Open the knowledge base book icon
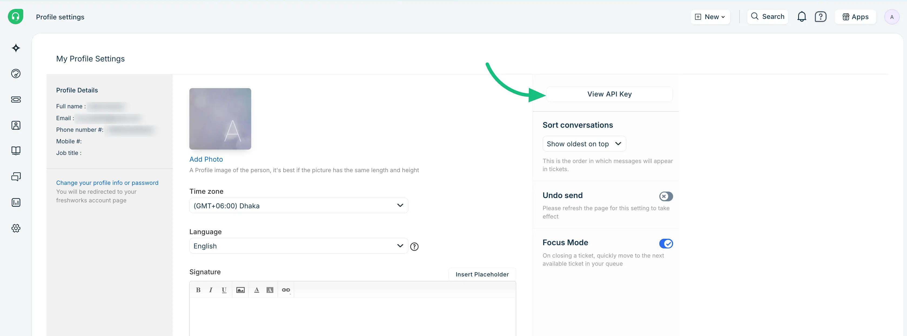907x336 pixels. point(16,151)
